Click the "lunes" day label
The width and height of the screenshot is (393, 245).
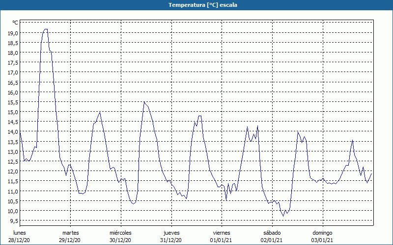(x=20, y=233)
